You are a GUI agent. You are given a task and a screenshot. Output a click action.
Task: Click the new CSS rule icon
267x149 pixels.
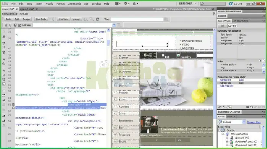pos(251,107)
